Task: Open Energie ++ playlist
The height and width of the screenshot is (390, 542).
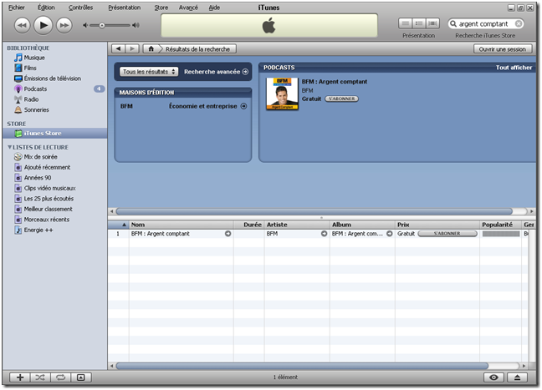Action: click(38, 230)
